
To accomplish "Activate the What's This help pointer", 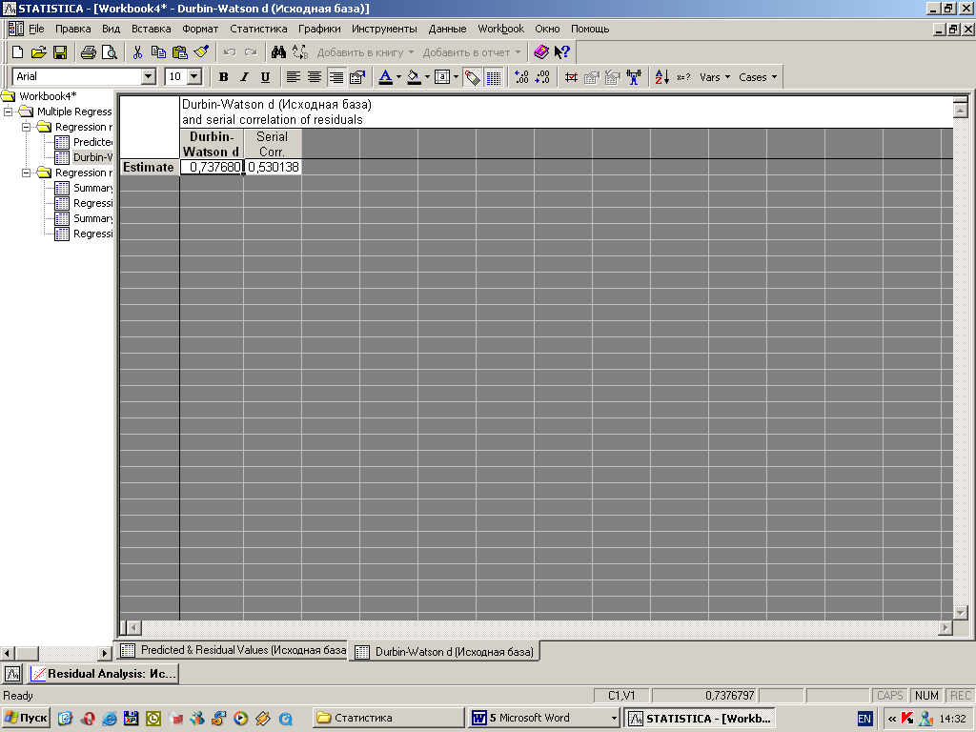I will coord(562,52).
